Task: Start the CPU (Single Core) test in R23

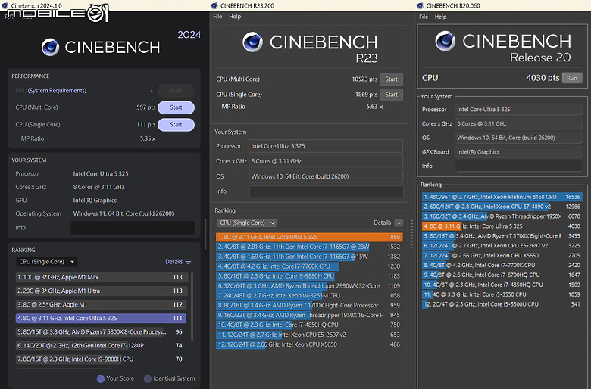Action: click(391, 95)
